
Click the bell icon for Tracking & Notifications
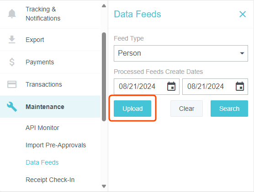click(x=12, y=14)
